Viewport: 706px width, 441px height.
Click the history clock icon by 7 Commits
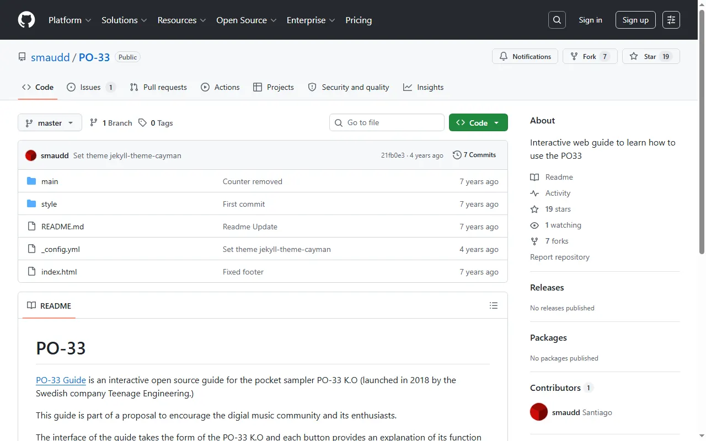[457, 155]
